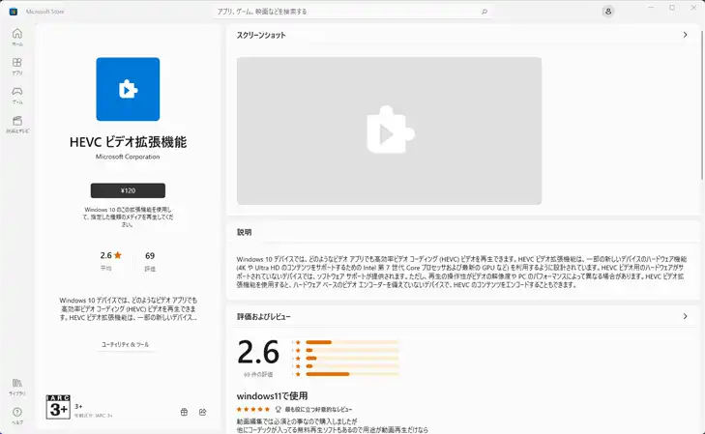Click the most helpful favorable review label
Image resolution: width=705 pixels, height=434 pixels.
point(318,409)
